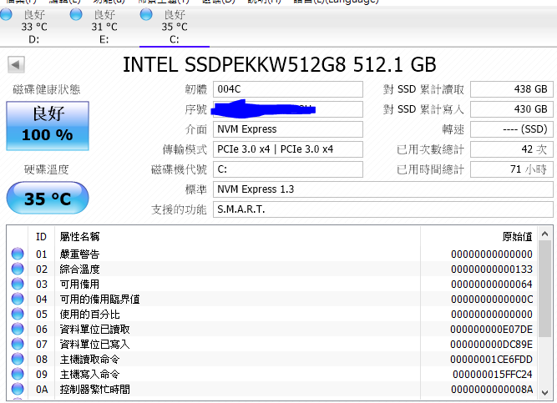The image size is (557, 403).
Task: Click status orb for attribute 07 資料單位已寫入
Action: pyautogui.click(x=18, y=344)
